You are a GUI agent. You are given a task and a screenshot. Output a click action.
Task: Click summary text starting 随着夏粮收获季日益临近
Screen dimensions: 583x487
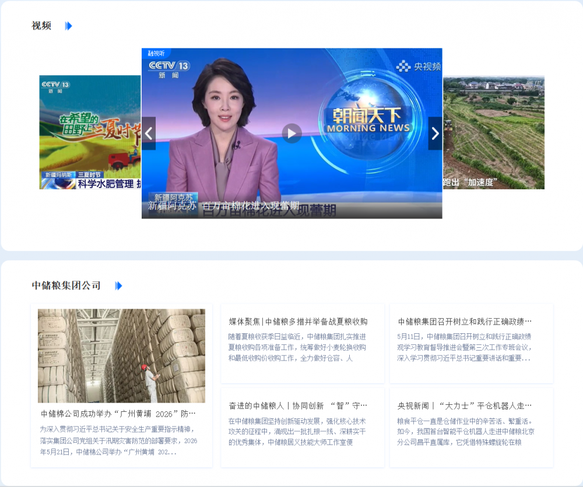(x=297, y=347)
